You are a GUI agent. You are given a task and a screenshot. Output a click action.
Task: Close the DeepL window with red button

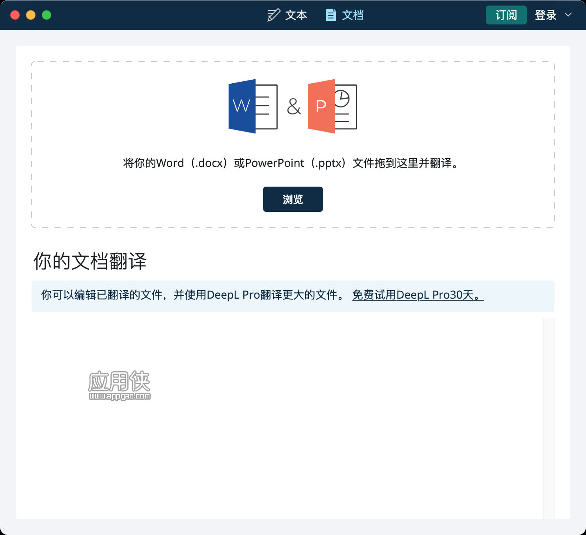[15, 15]
